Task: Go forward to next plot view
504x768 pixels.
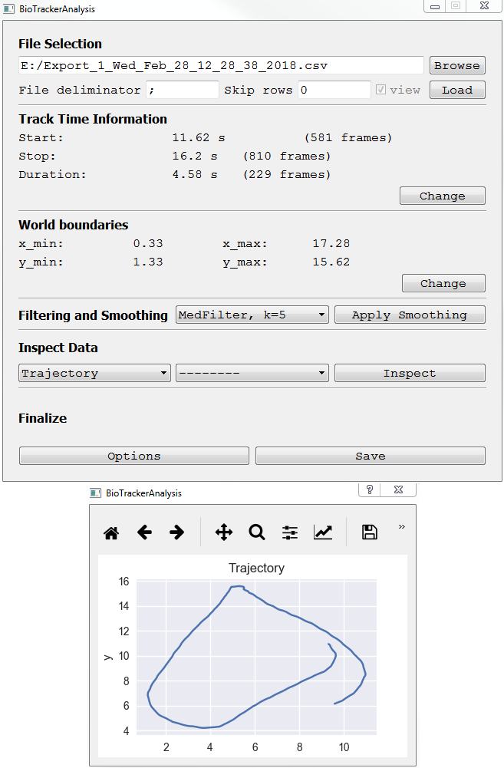Action: pos(176,532)
